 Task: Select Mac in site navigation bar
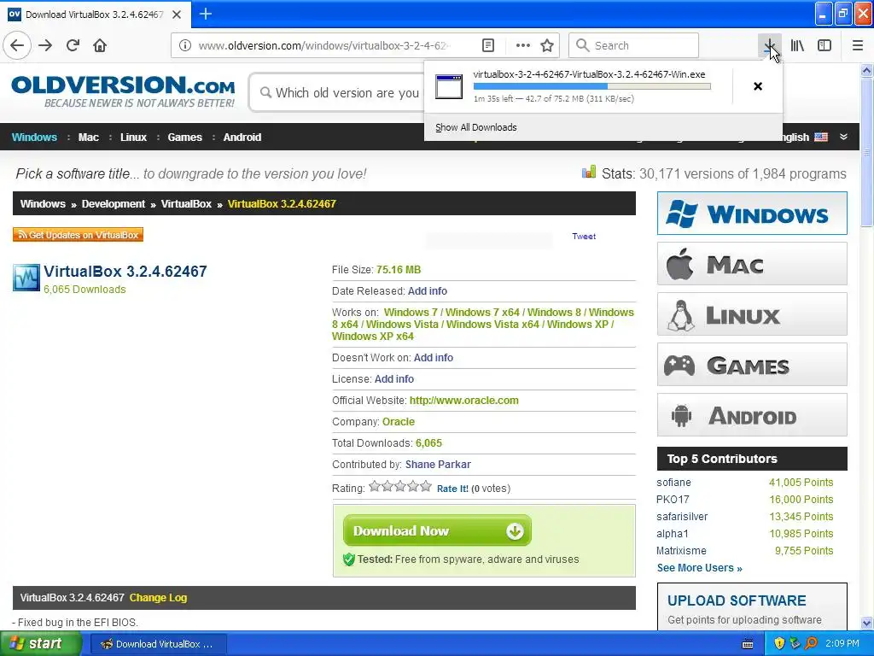(89, 138)
